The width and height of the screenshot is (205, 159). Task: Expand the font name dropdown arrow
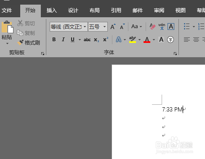pos(85,26)
